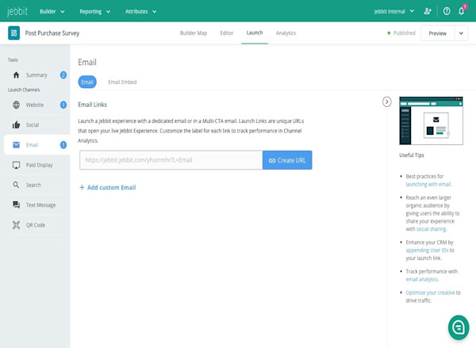This screenshot has width=476, height=348.
Task: Click the Preview button
Action: (437, 33)
